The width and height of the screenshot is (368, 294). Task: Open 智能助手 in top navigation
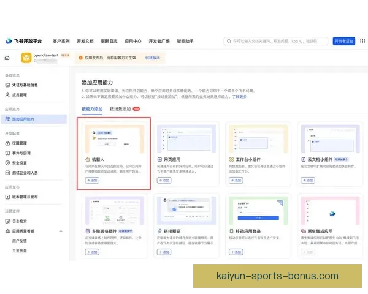(185, 41)
